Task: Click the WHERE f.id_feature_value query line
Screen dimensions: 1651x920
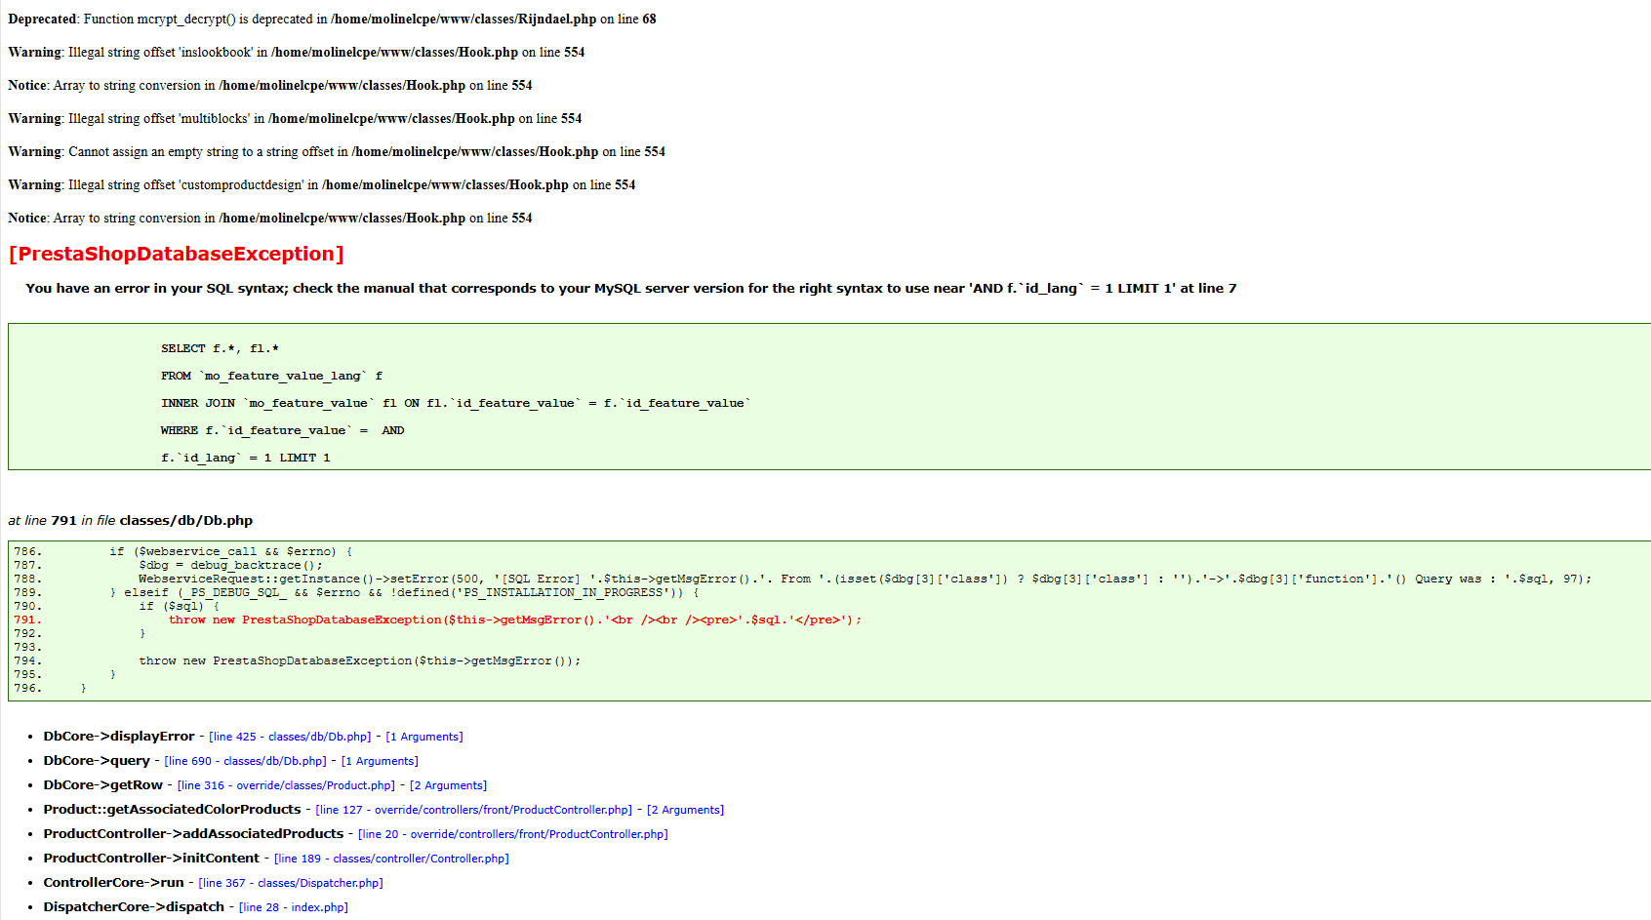Action: (x=283, y=430)
